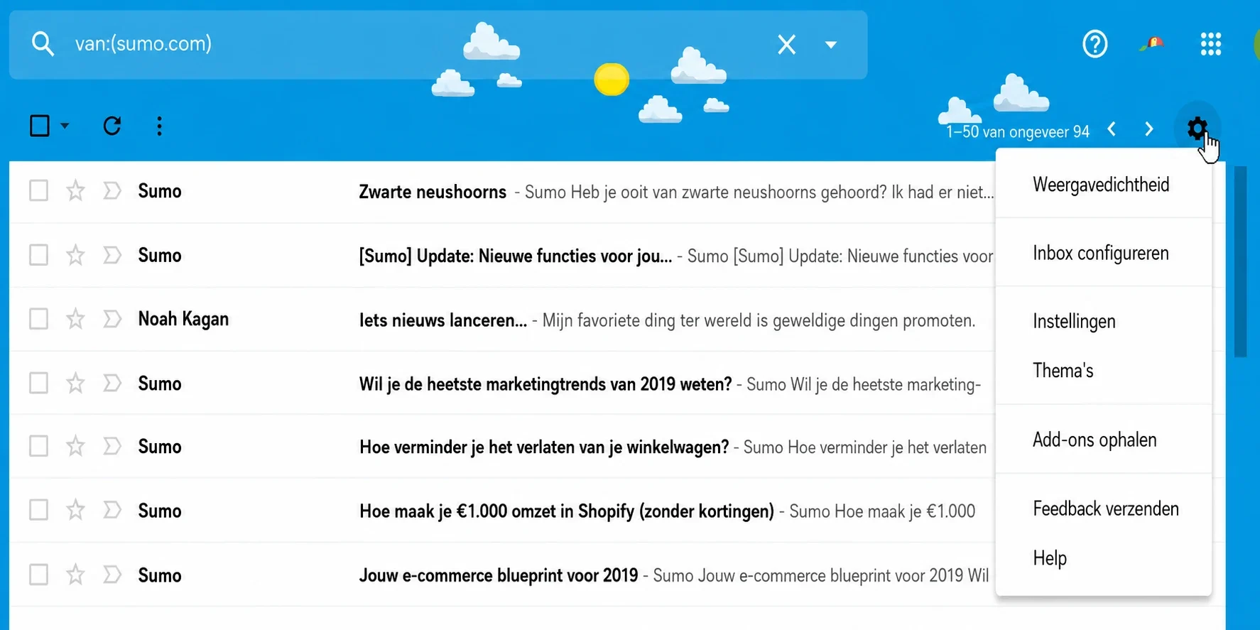Viewport: 1260px width, 630px height.
Task: Mark Noah Kagan email important
Action: (x=112, y=319)
